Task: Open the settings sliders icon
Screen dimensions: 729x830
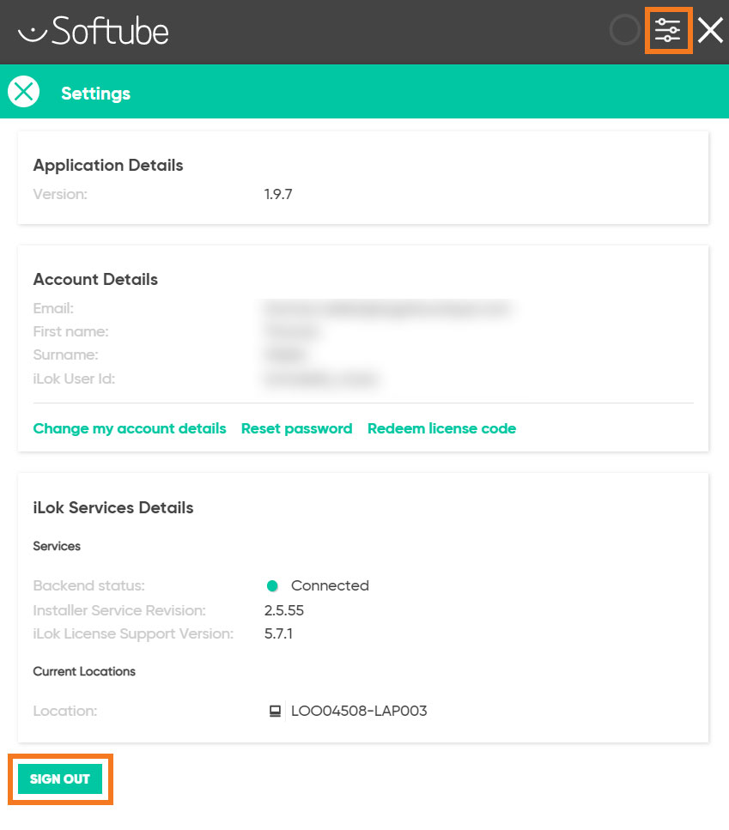Action: (667, 30)
